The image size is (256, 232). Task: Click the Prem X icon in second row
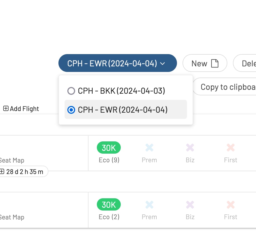pyautogui.click(x=149, y=205)
